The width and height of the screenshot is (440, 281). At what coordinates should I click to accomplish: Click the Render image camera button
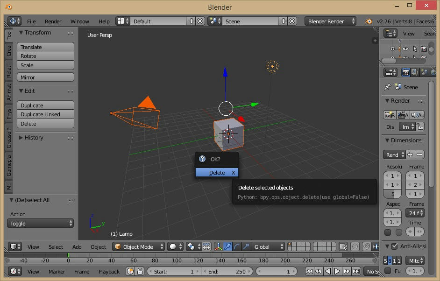pos(388,115)
